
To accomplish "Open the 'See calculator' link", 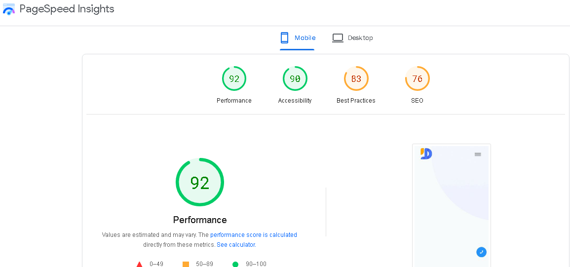I will [x=235, y=245].
